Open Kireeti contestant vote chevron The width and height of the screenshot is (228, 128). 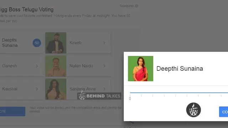pyautogui.click(x=104, y=43)
